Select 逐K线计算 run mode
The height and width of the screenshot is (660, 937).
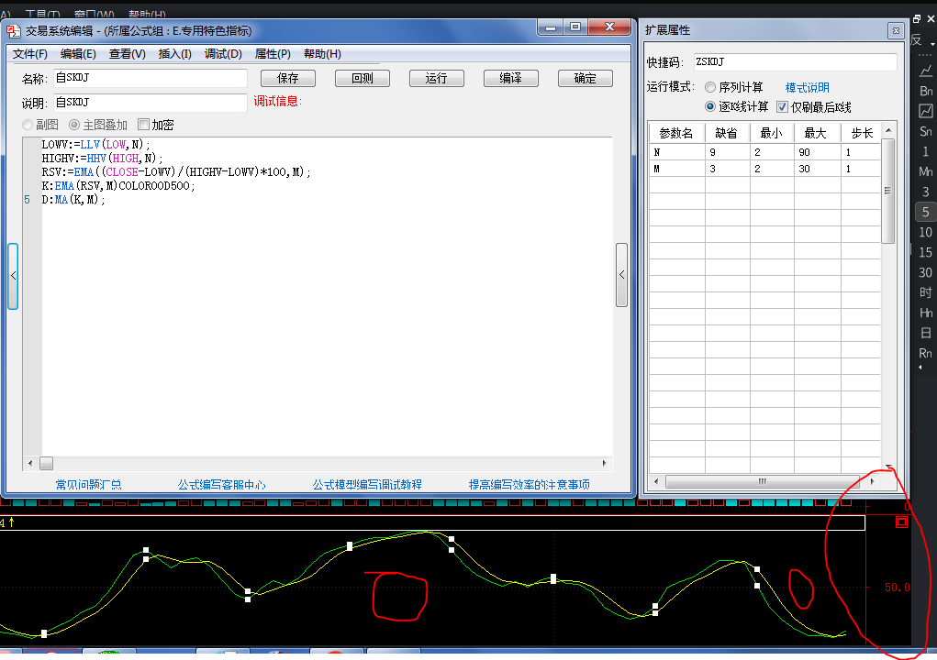coord(710,106)
